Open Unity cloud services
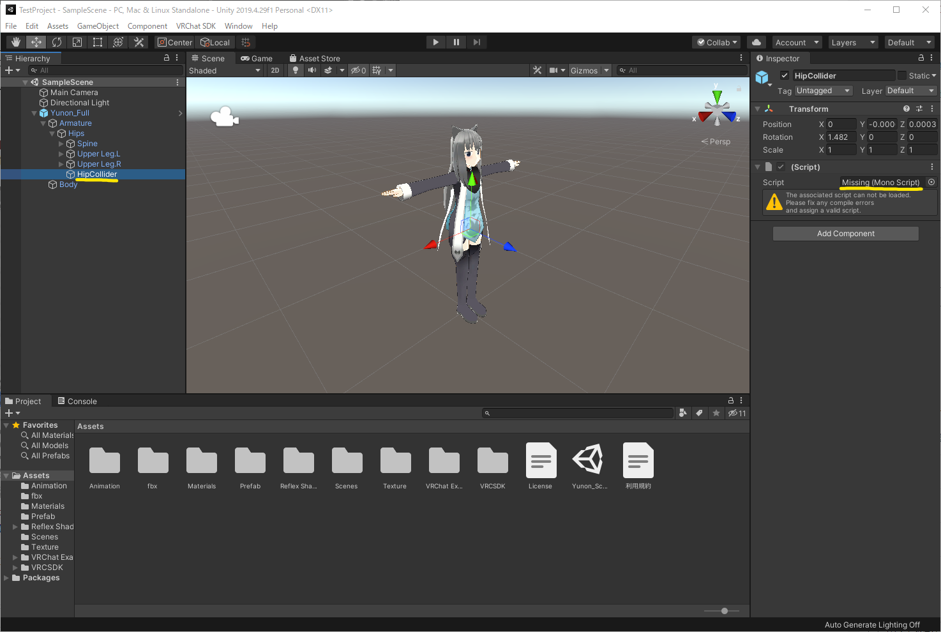This screenshot has width=941, height=632. [x=757, y=42]
